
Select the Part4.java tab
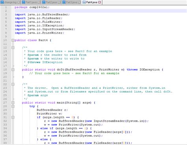pyautogui.click(x=92, y=2)
